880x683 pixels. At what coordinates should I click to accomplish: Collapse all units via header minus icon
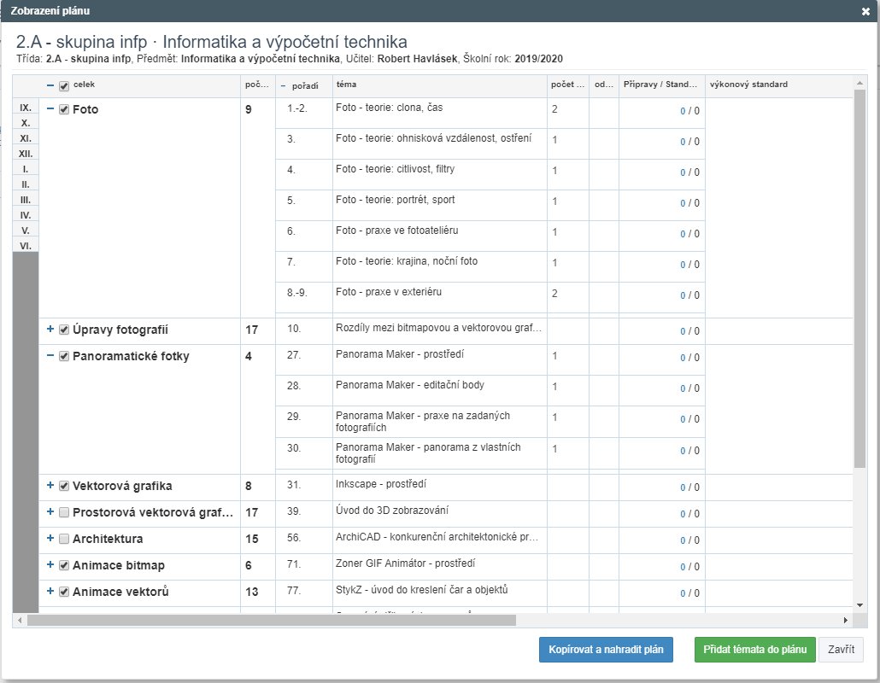tap(50, 85)
